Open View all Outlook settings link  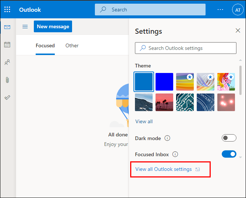point(164,169)
